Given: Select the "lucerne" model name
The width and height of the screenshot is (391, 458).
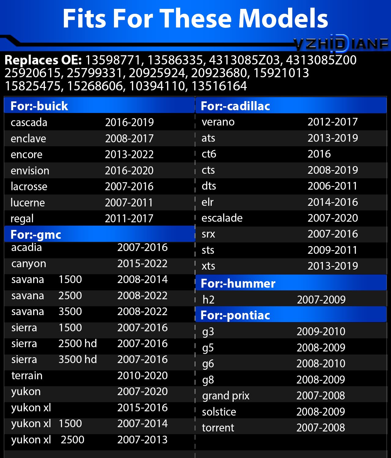Looking at the screenshot, I should pyautogui.click(x=28, y=203).
